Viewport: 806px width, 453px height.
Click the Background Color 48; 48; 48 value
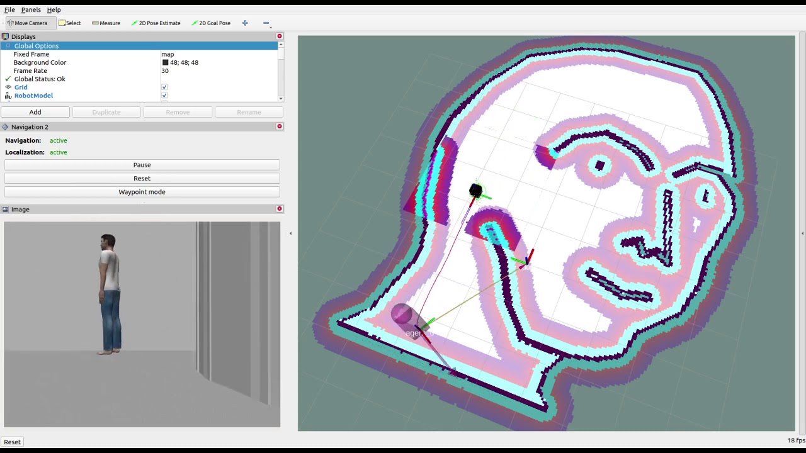click(184, 62)
